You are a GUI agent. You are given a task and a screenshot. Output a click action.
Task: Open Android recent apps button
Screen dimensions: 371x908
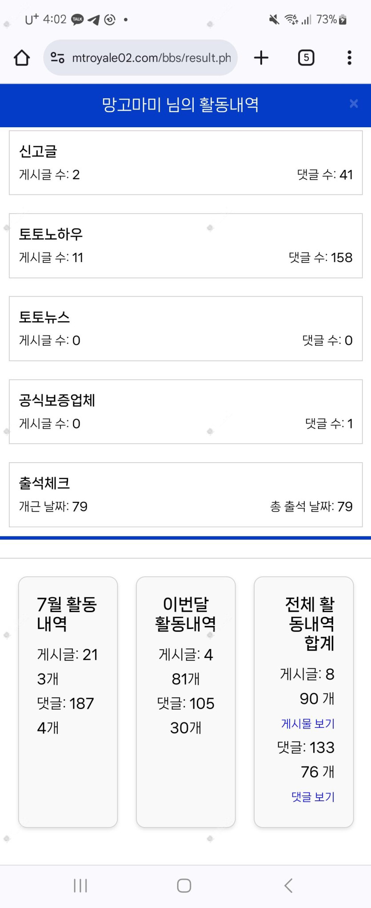coord(80,885)
